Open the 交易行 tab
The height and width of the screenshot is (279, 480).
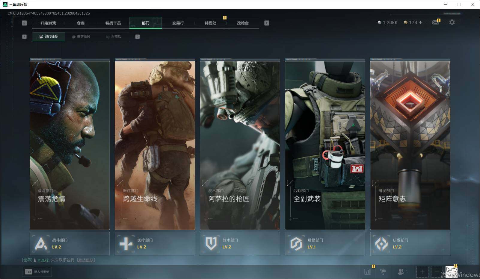click(x=178, y=23)
